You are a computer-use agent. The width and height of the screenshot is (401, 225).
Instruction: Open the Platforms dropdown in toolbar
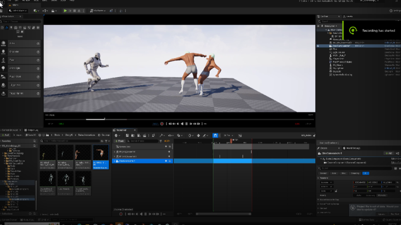tap(97, 11)
